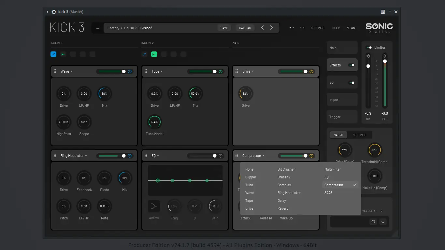This screenshot has width=445, height=250.
Task: Switch to the Macro tab
Action: point(338,135)
